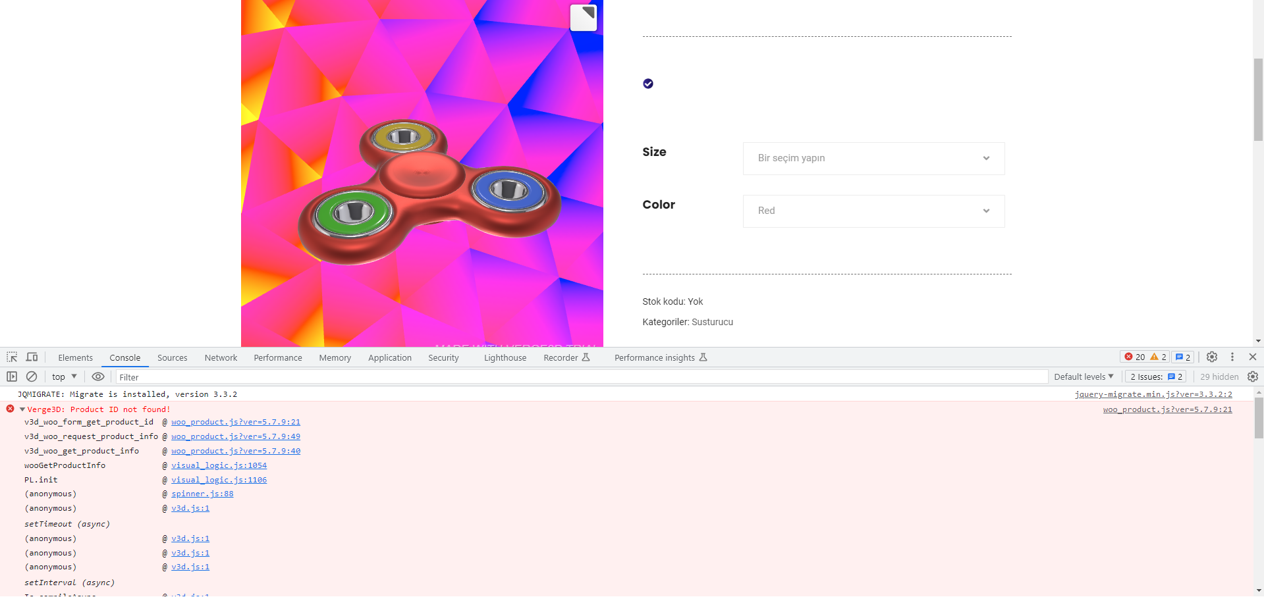Click the 'JQMIGRATE: Migrate is installed' log message

(127, 394)
